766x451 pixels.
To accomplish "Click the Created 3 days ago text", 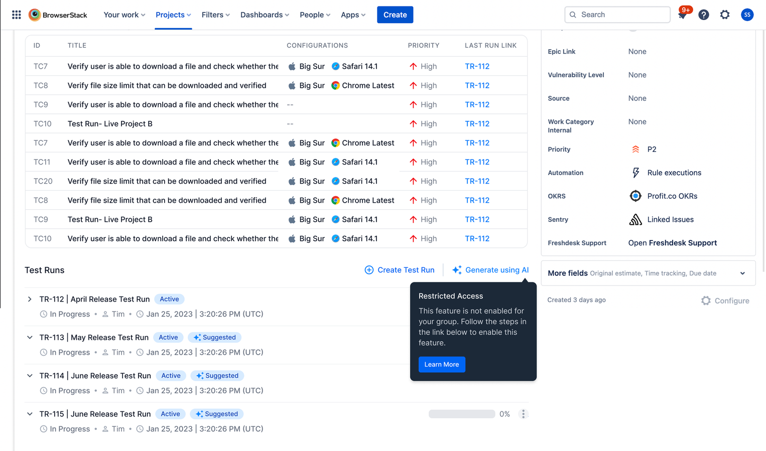I will pyautogui.click(x=576, y=300).
